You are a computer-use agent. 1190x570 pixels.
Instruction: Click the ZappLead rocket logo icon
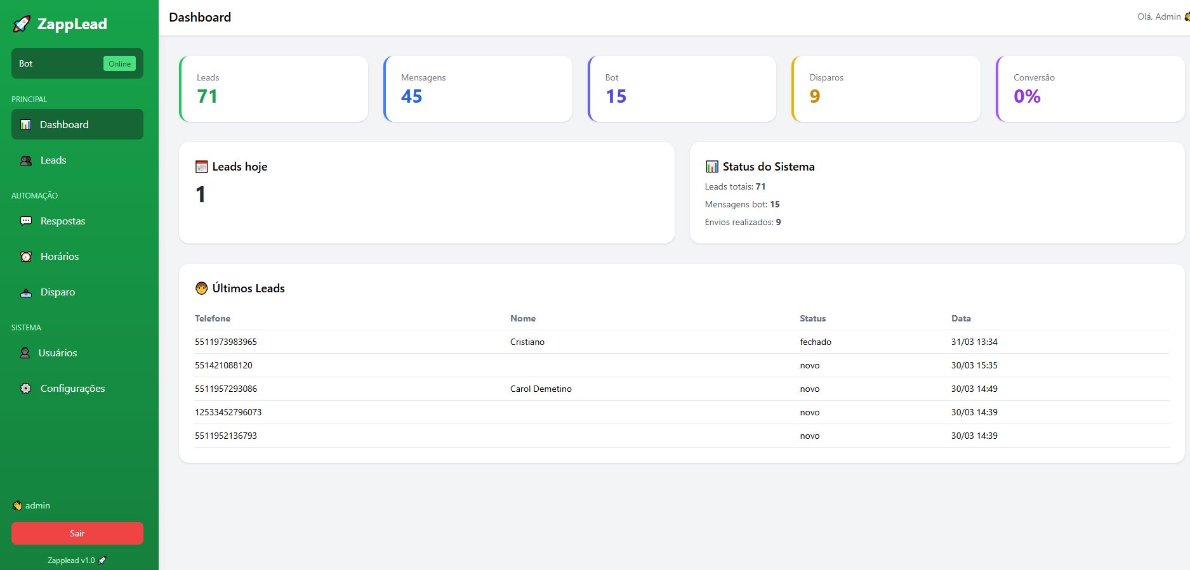click(x=22, y=24)
